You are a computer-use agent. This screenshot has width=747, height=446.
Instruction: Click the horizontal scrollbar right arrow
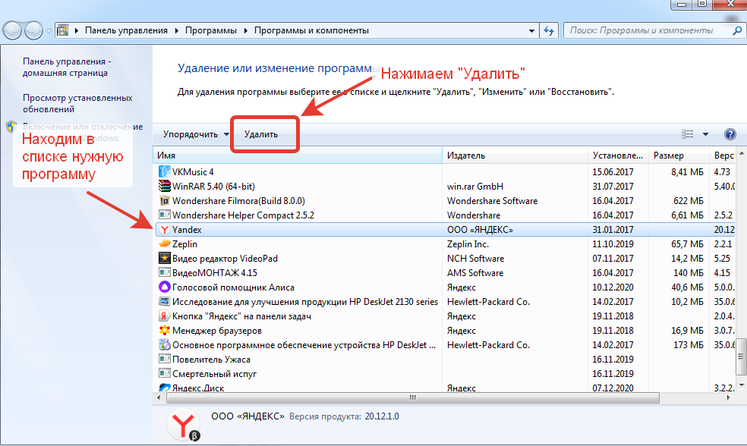click(729, 398)
